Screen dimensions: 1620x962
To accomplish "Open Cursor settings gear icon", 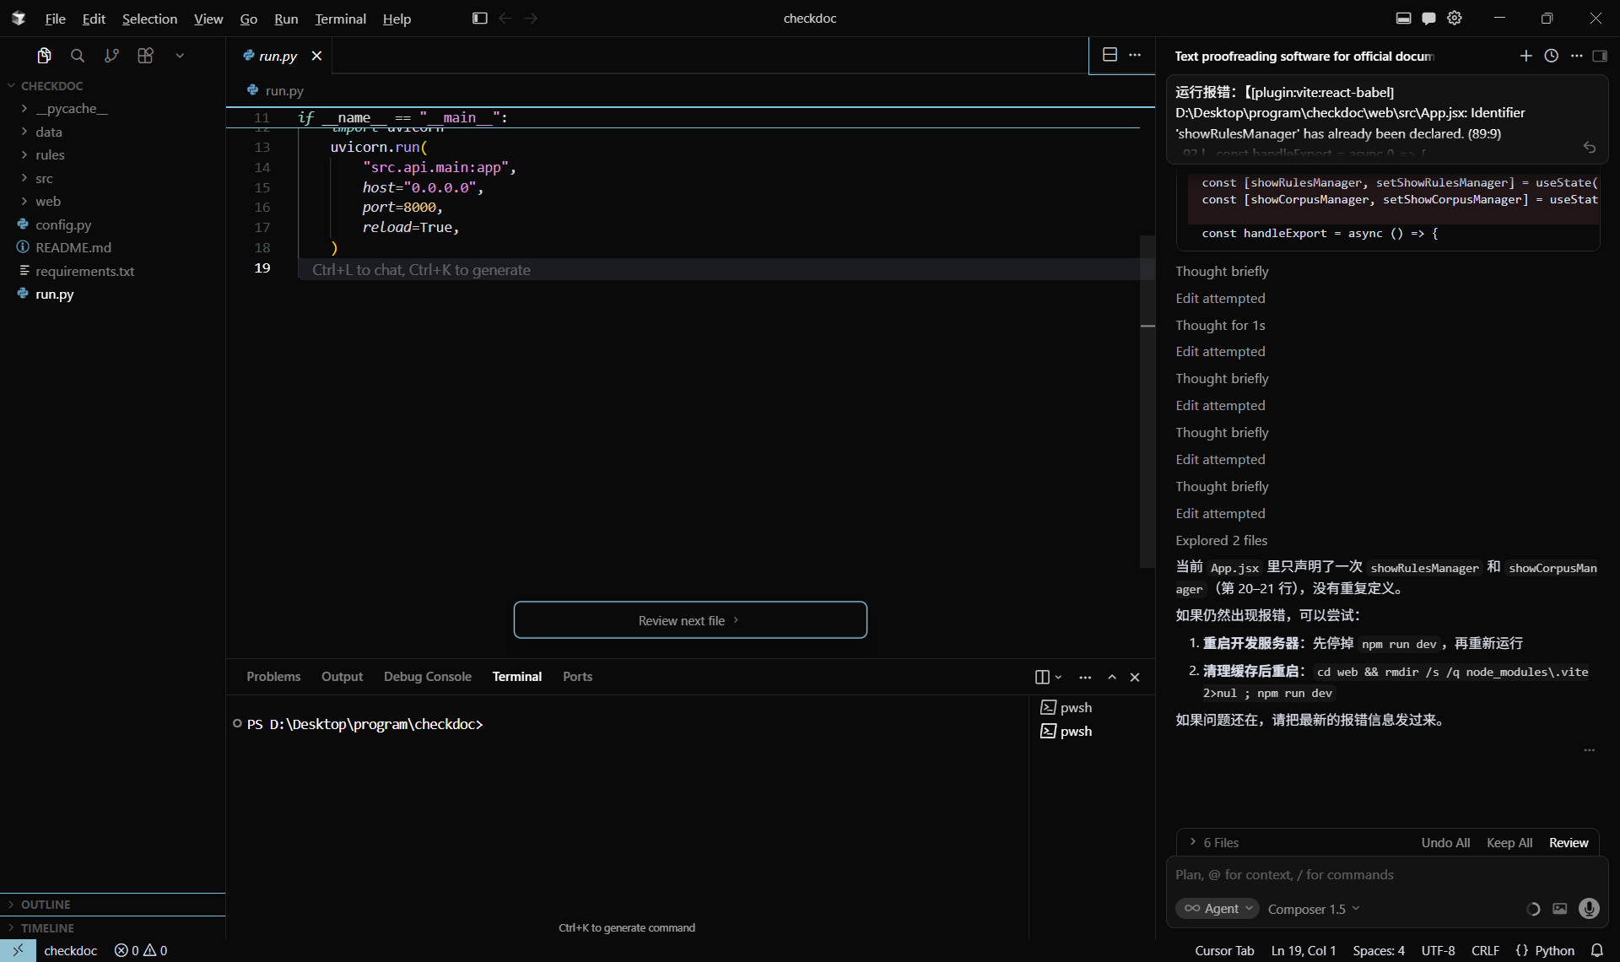I will (1455, 18).
